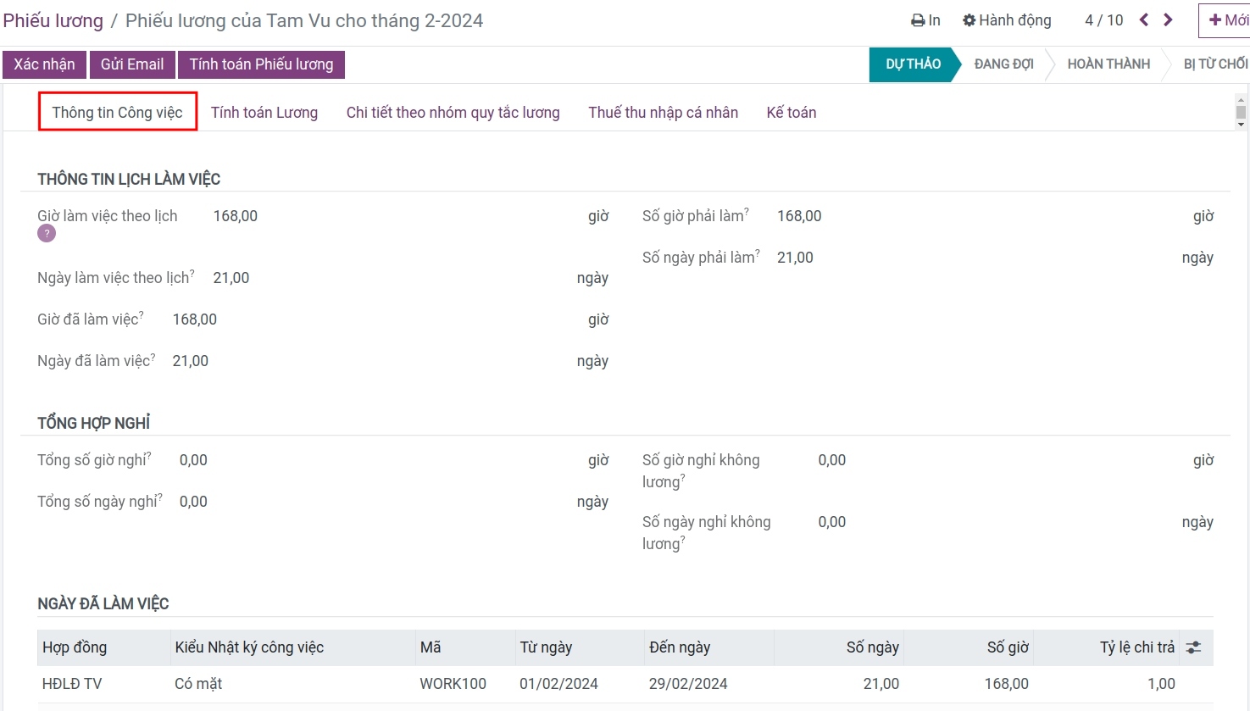This screenshot has height=711, width=1250.
Task: Switch to Thuế thu nhập cá nhân tab
Action: click(663, 113)
